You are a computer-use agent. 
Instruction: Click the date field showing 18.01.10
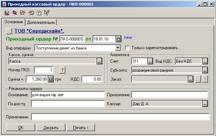[x=104, y=39]
